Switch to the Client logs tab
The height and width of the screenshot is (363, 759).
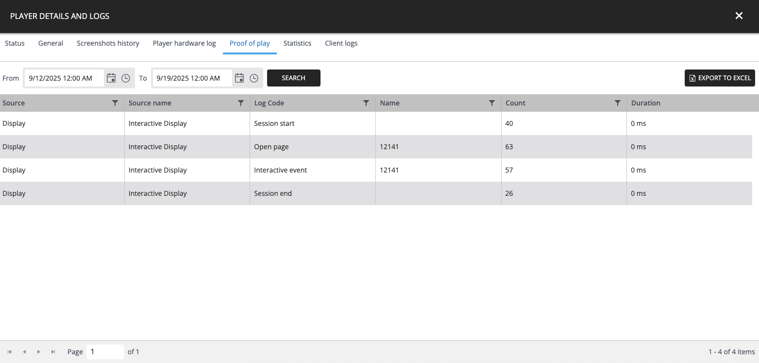click(x=341, y=43)
